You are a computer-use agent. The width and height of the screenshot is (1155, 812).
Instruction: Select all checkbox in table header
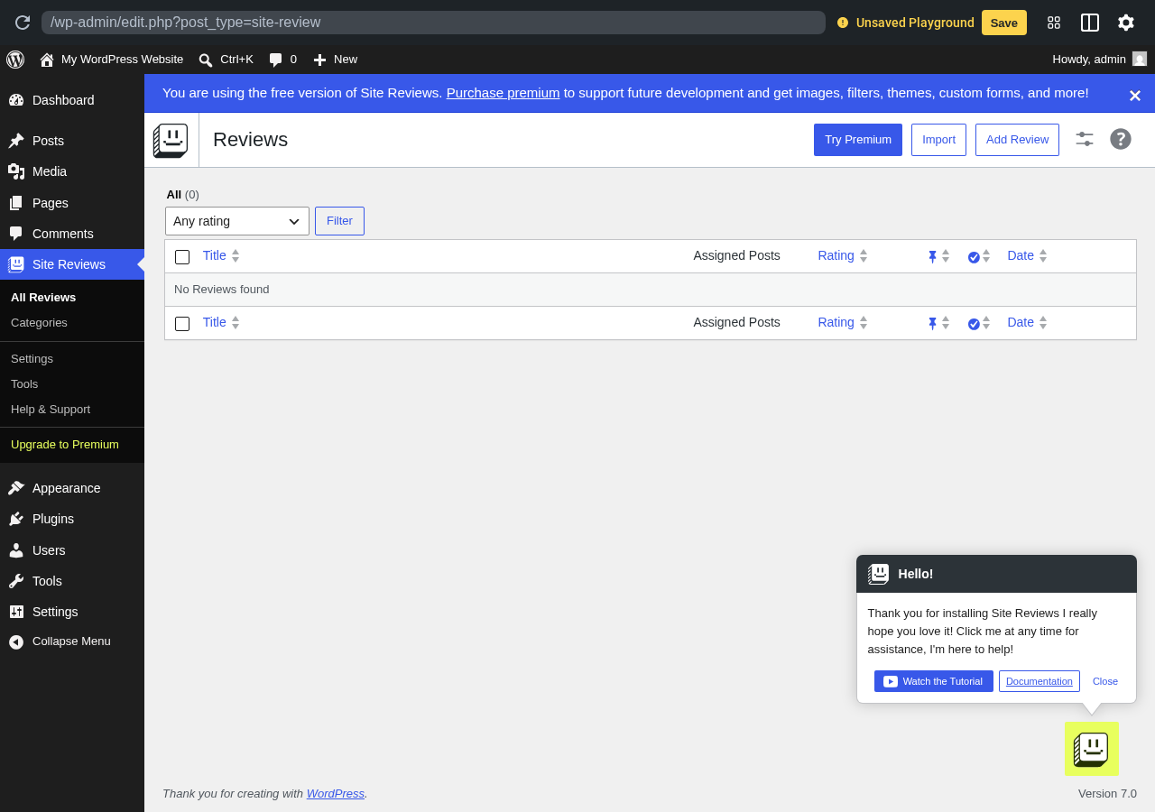182,257
